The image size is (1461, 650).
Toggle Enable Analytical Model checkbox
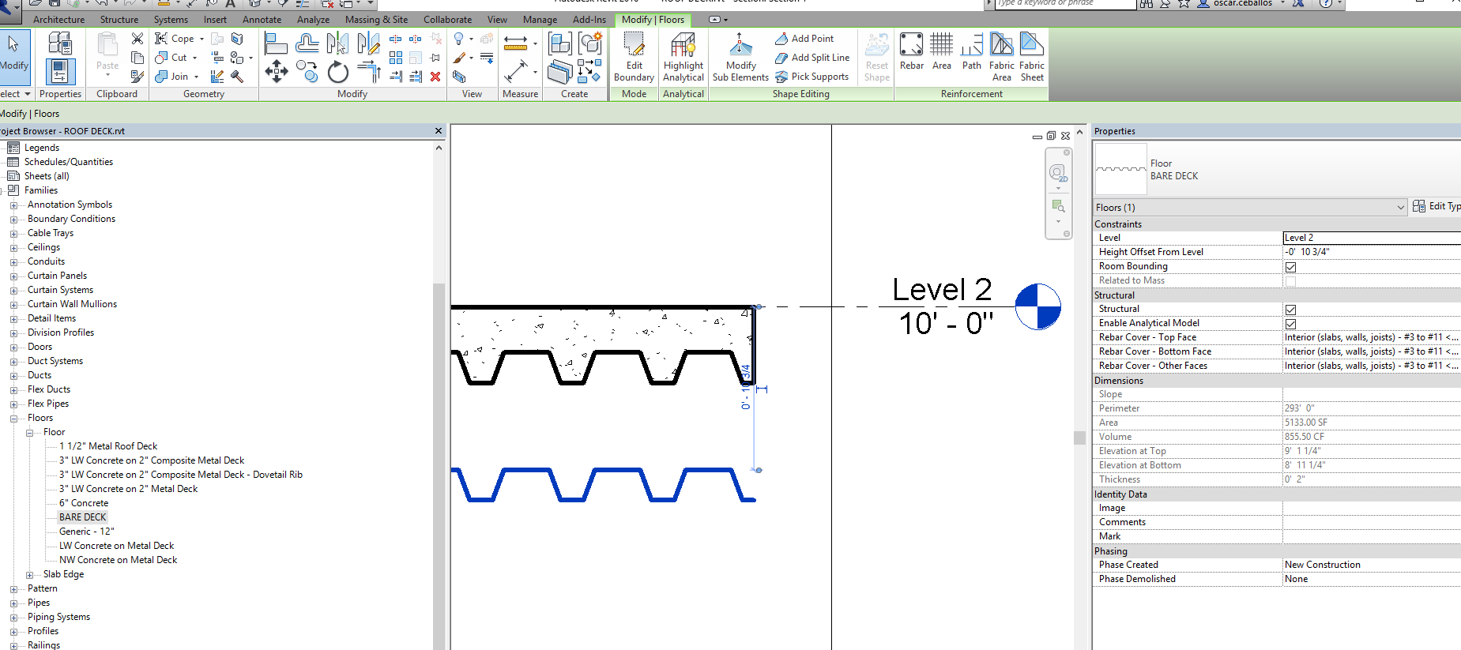1290,324
